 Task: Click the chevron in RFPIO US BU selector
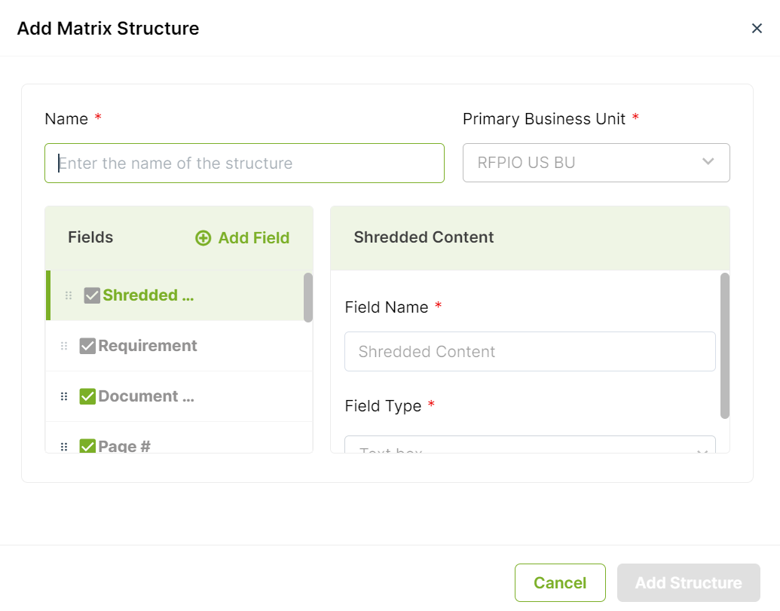(x=708, y=161)
